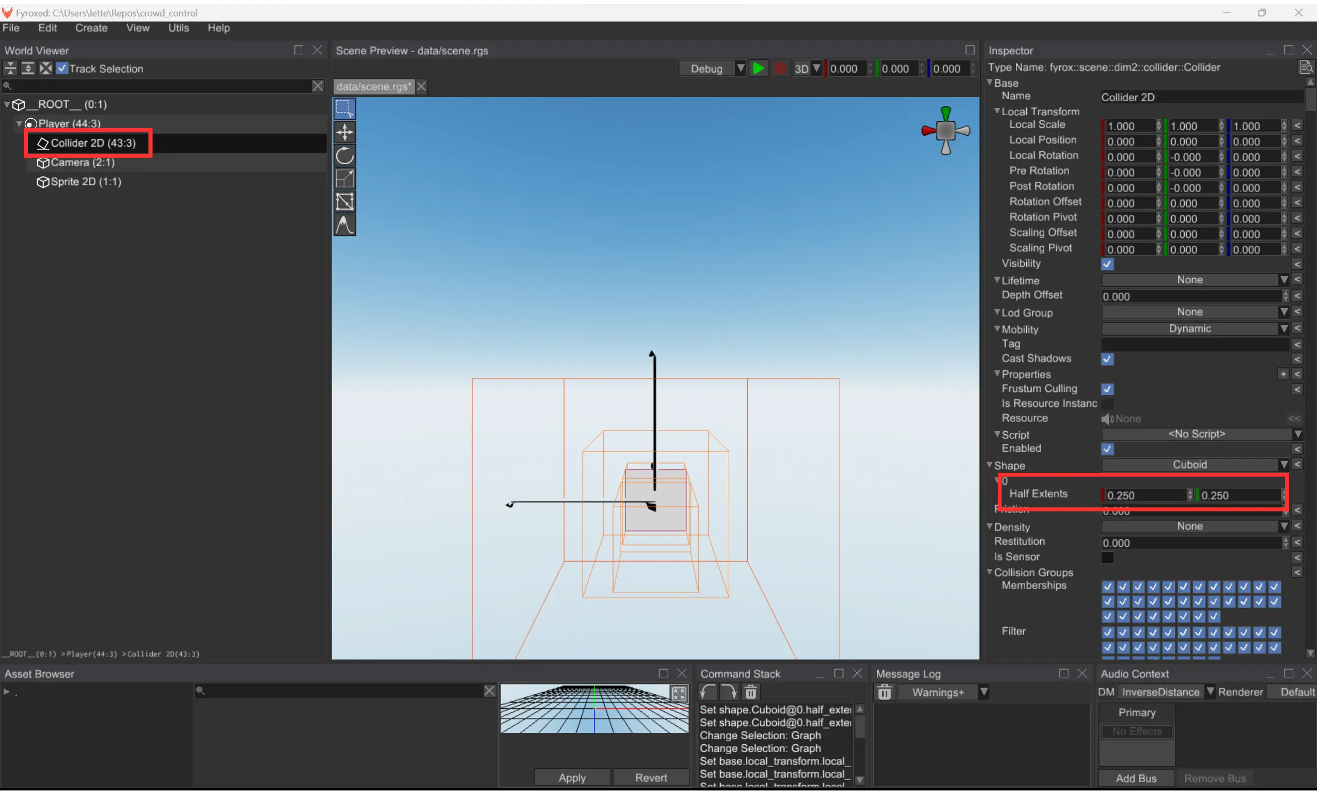Expand all nodes in World Viewer
This screenshot has width=1317, height=795.
click(x=28, y=68)
